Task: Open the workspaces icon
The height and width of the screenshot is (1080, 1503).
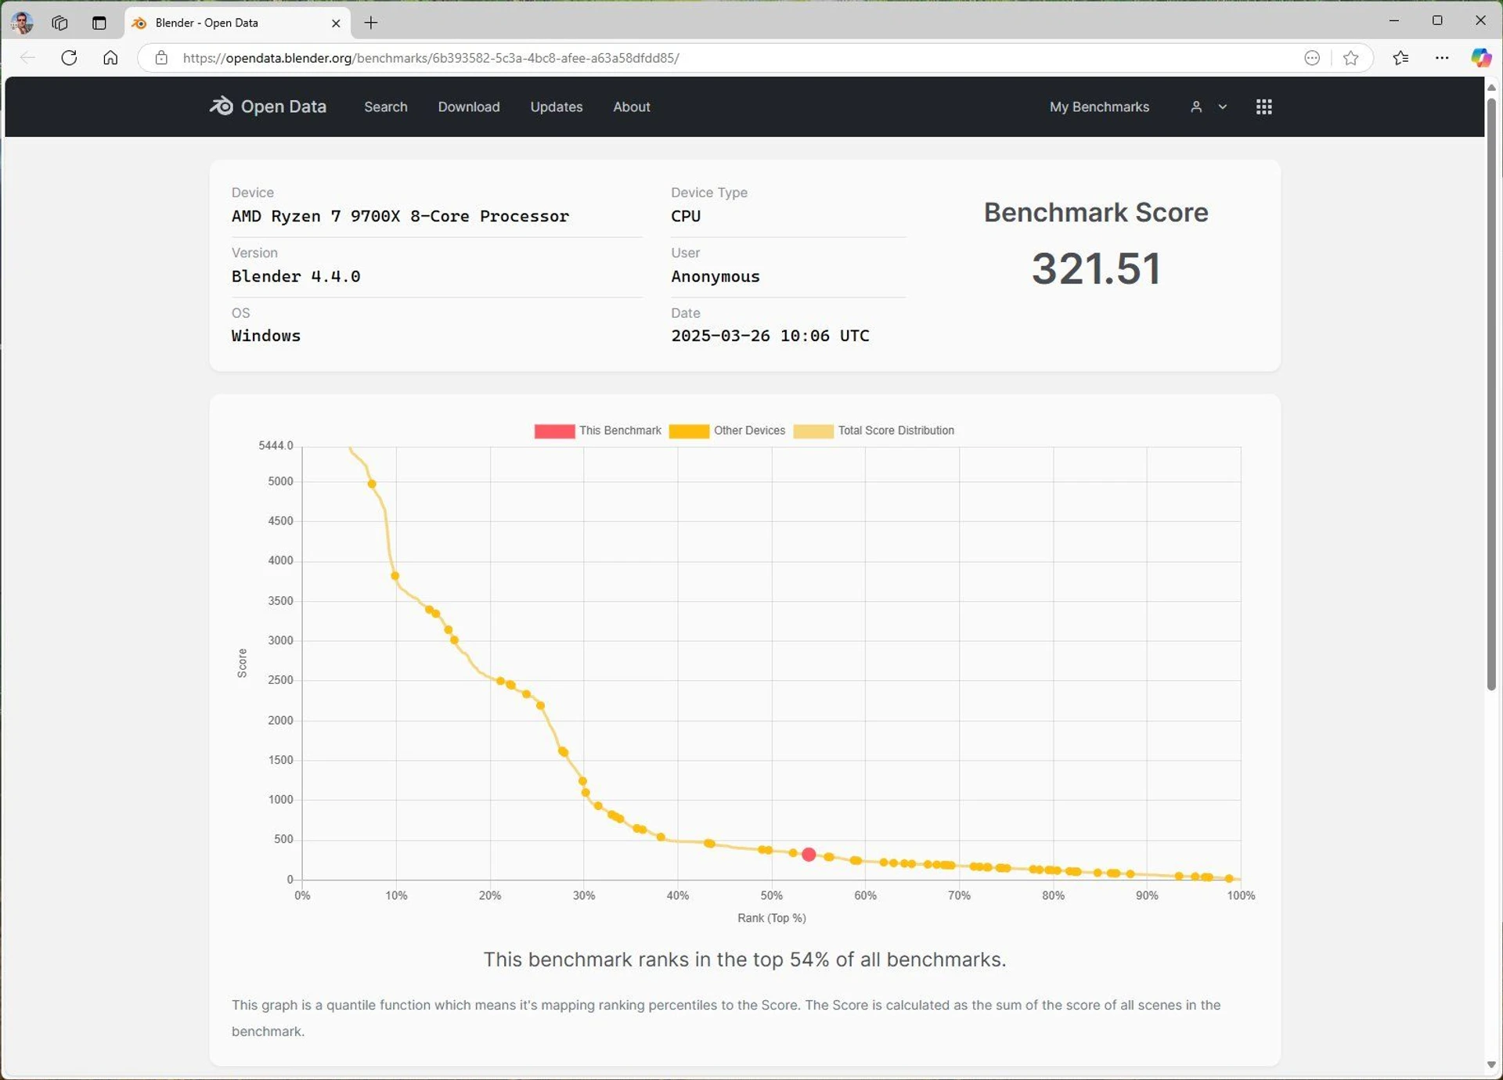Action: point(59,23)
